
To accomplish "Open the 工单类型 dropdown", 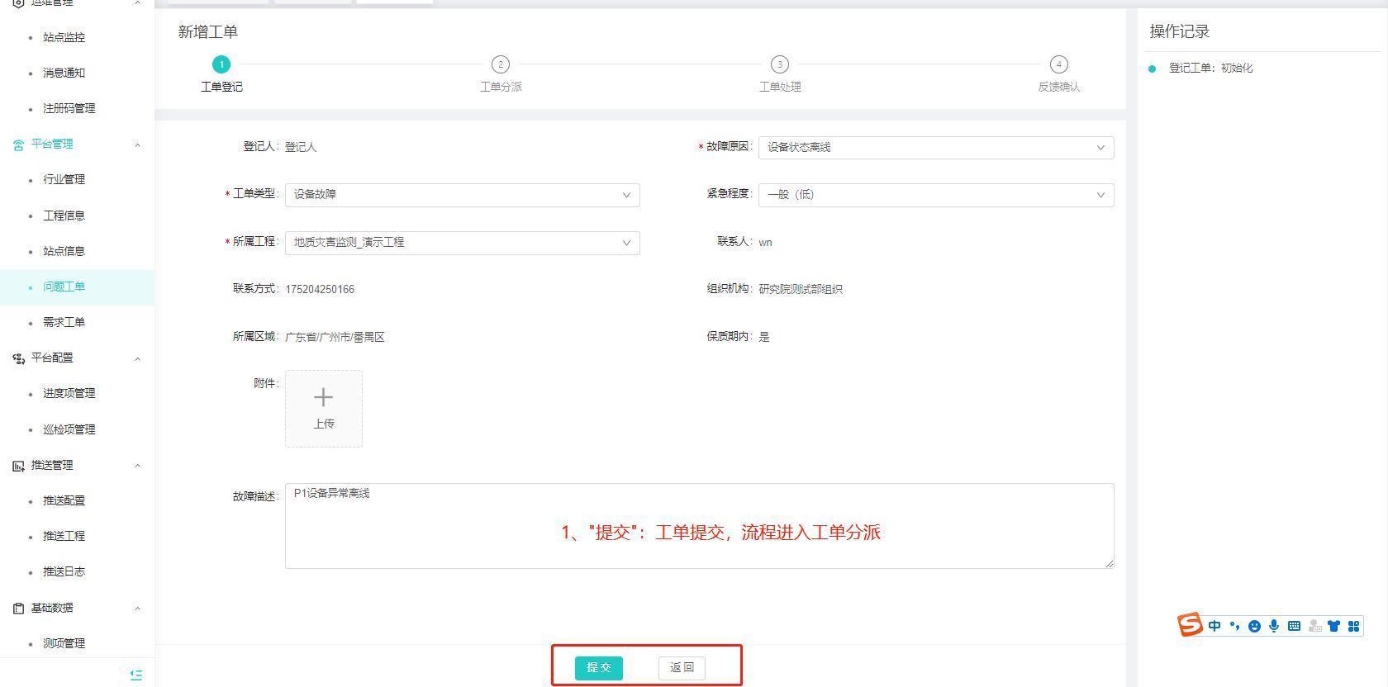I will (x=462, y=195).
